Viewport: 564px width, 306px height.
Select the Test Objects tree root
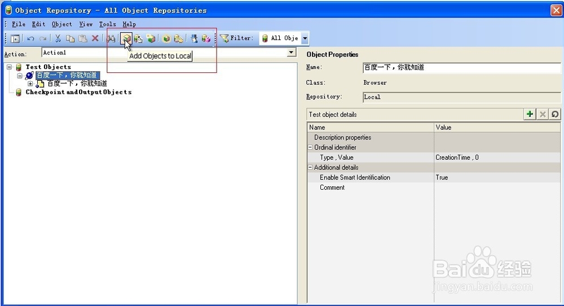click(x=48, y=67)
